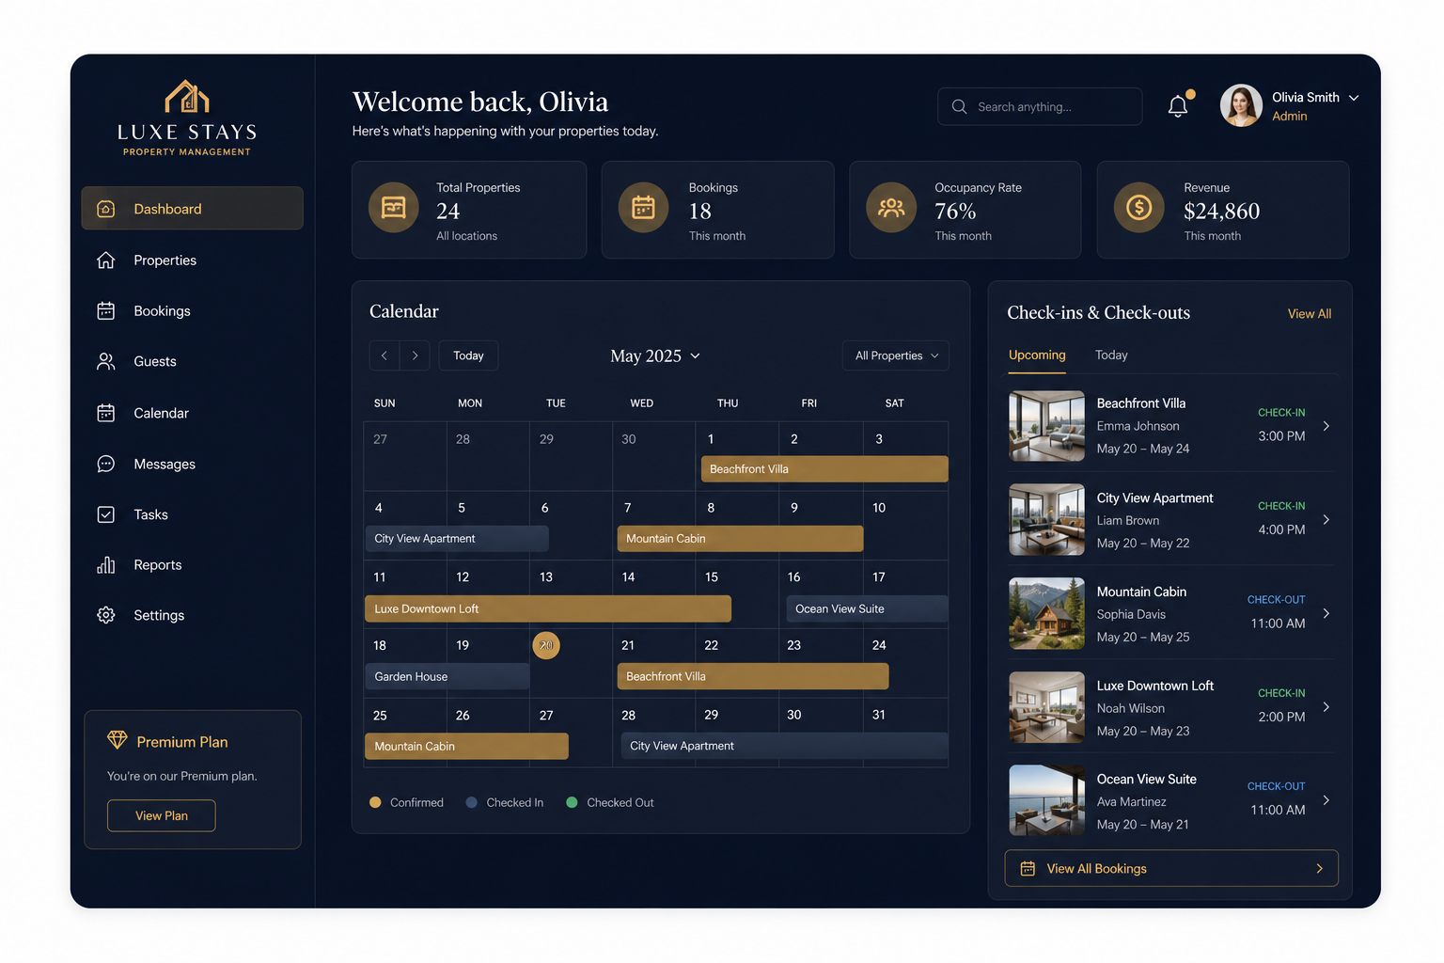
Task: Open the Beachfront Villa thumbnail in check-ins
Action: [1046, 426]
